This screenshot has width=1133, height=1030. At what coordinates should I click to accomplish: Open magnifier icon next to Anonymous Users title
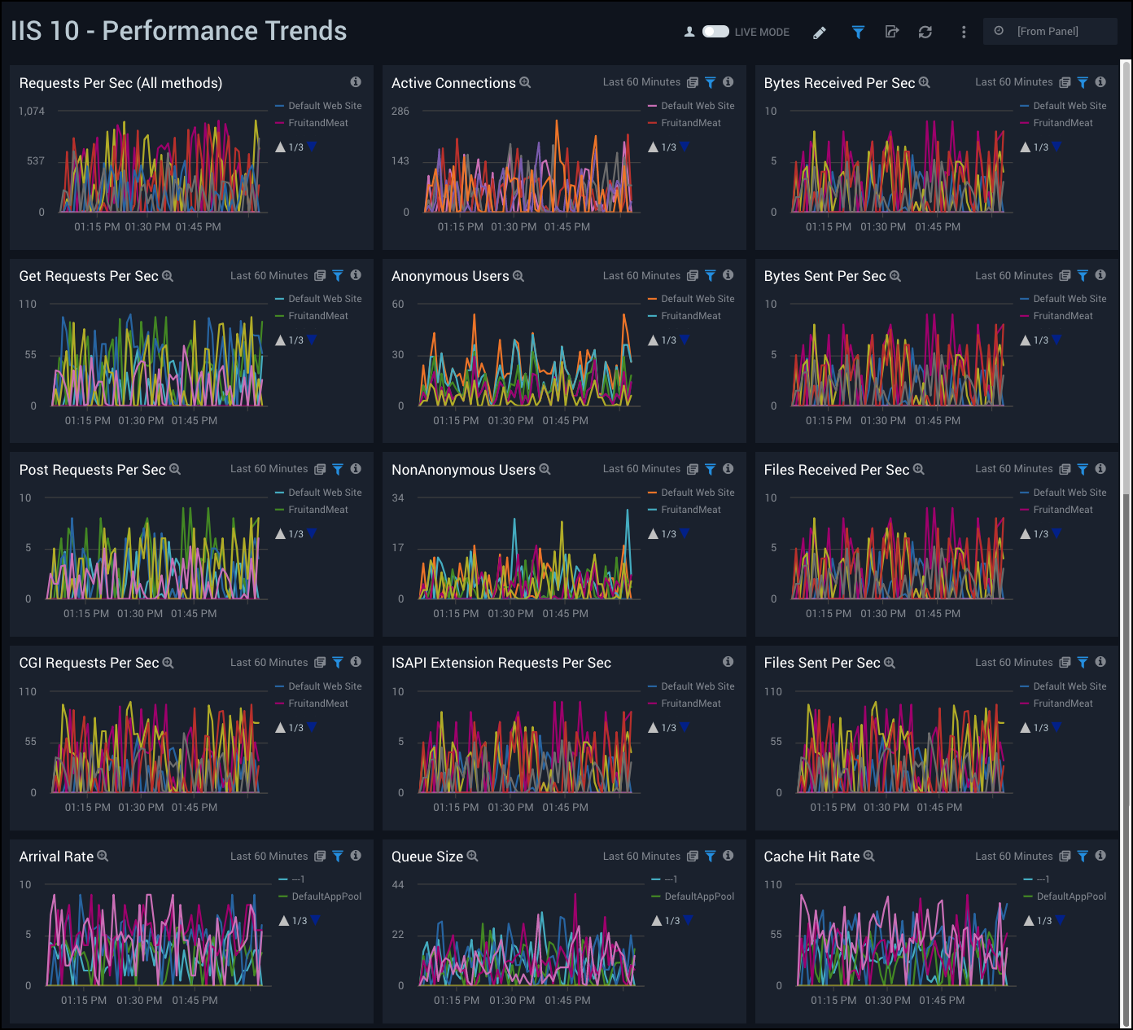pyautogui.click(x=518, y=276)
